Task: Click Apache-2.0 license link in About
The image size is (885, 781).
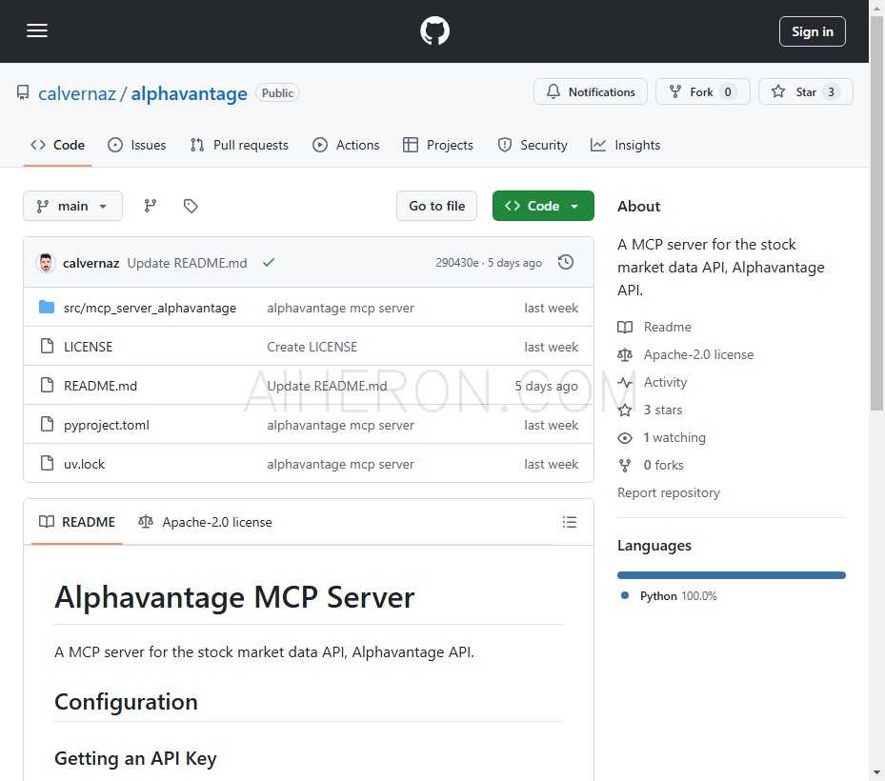Action: 686,354
